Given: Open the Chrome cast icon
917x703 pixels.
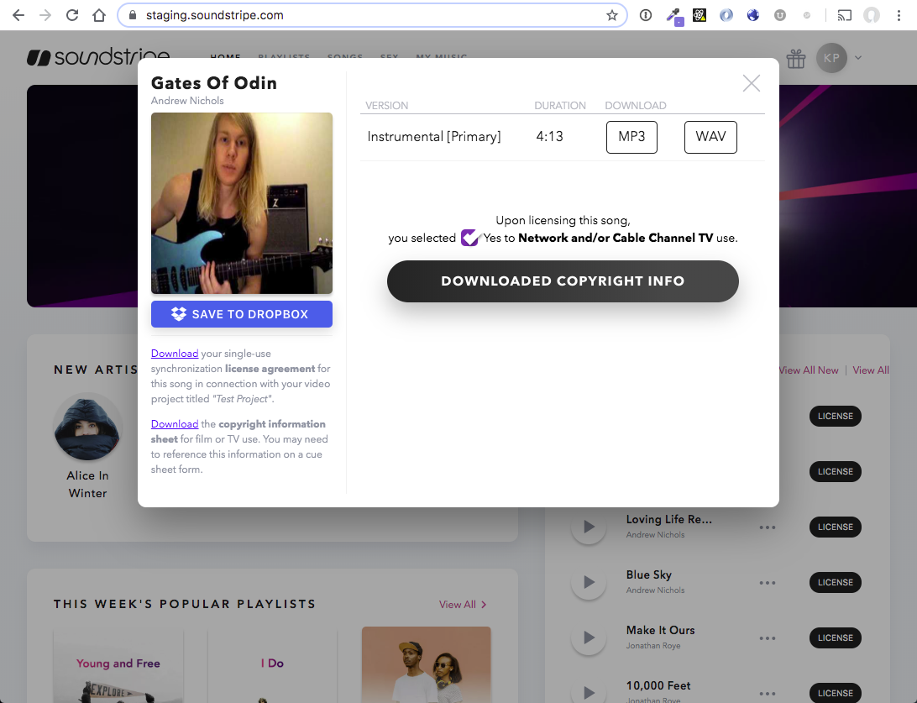Looking at the screenshot, I should (844, 15).
